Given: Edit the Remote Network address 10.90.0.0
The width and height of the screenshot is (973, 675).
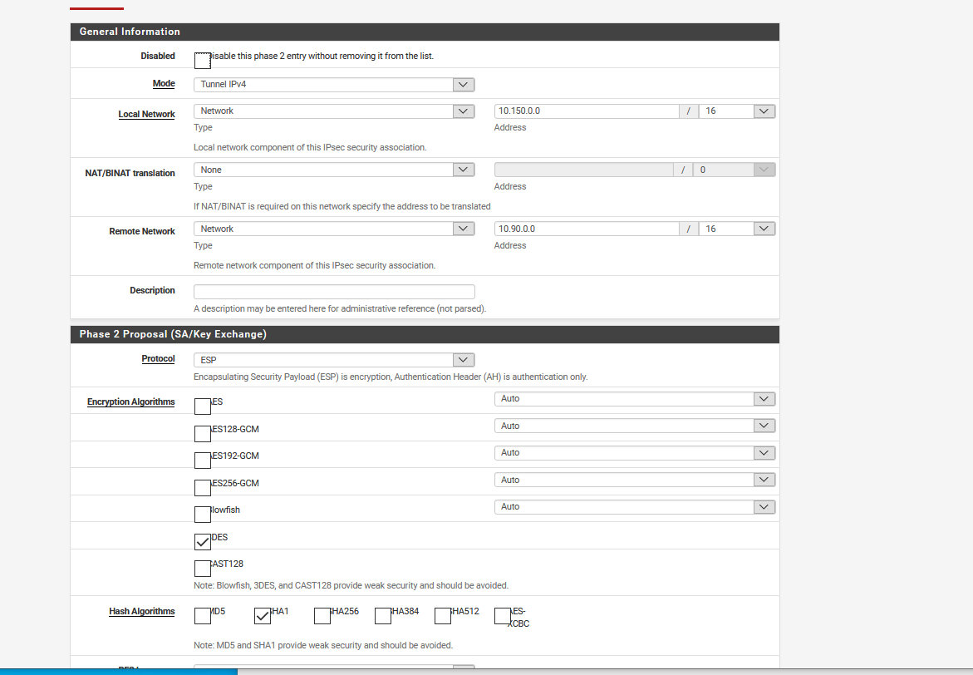Looking at the screenshot, I should tap(587, 229).
